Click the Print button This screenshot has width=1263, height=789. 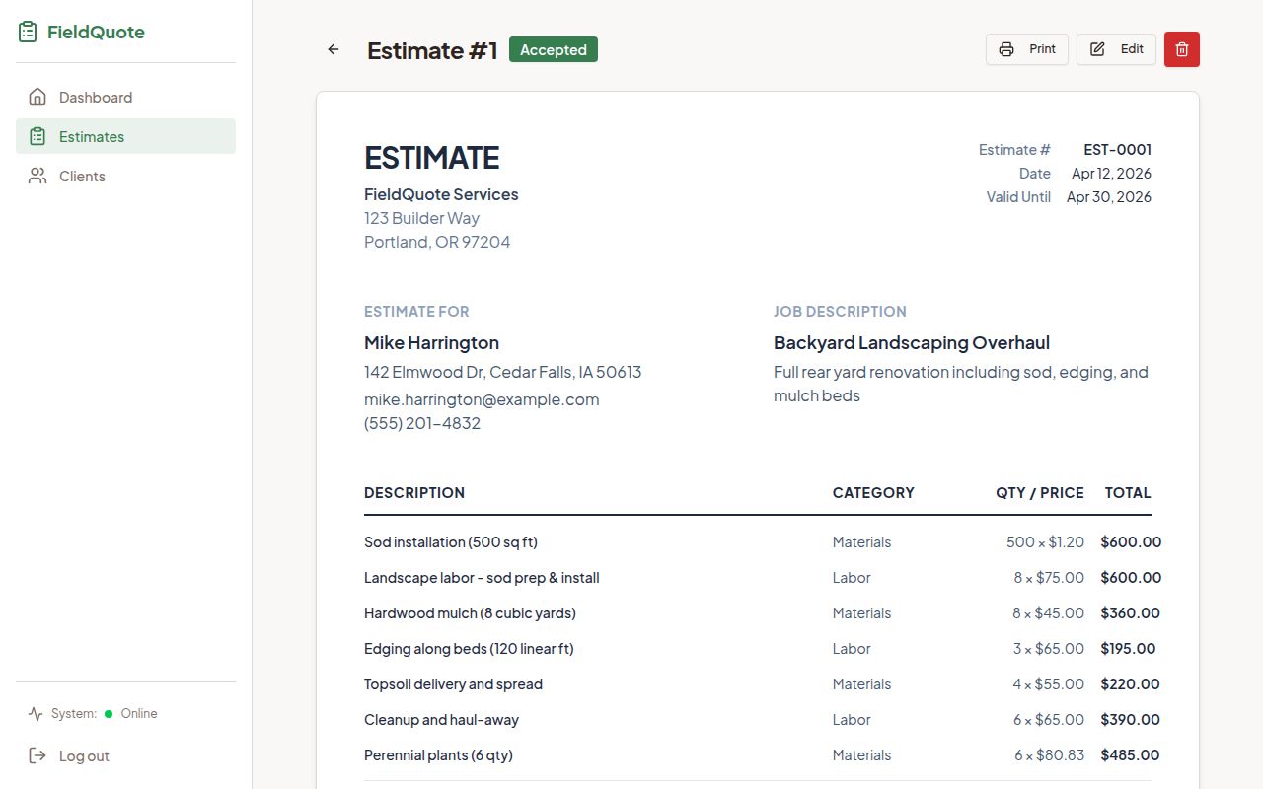(1026, 48)
